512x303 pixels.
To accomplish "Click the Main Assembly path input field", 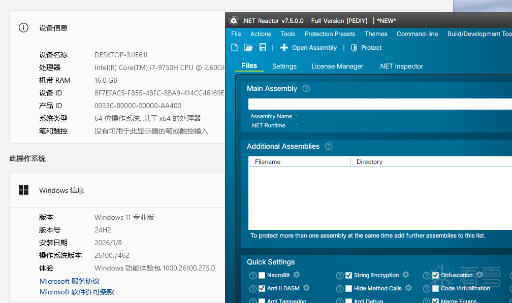I will click(x=380, y=104).
